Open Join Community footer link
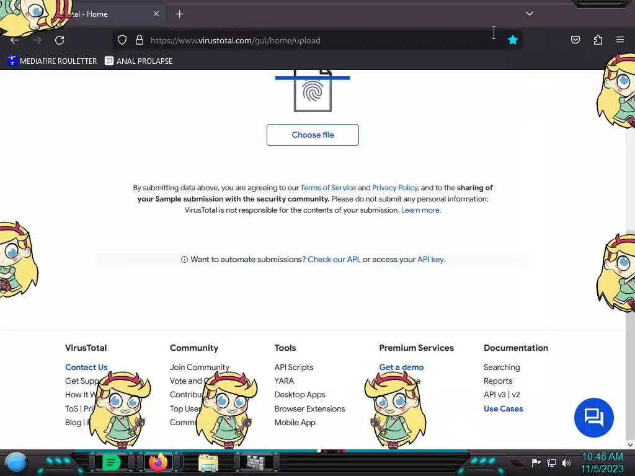This screenshot has width=635, height=476. (199, 367)
